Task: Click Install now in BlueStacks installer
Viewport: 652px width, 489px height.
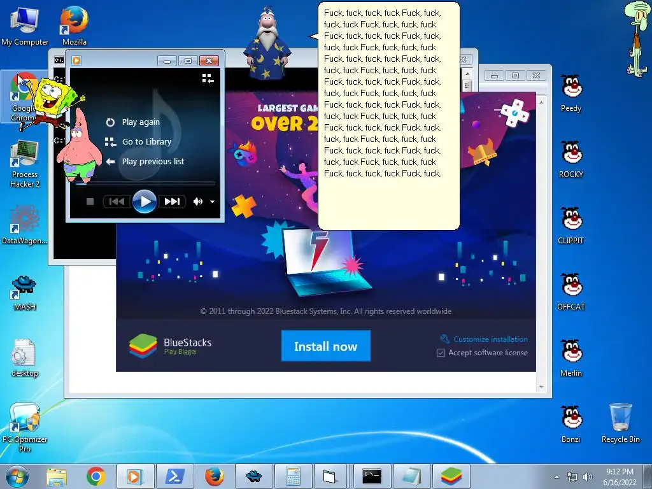Action: pyautogui.click(x=325, y=346)
